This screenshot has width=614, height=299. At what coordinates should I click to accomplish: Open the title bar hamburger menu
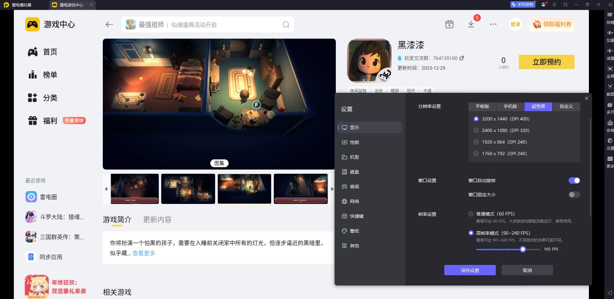(x=554, y=4)
